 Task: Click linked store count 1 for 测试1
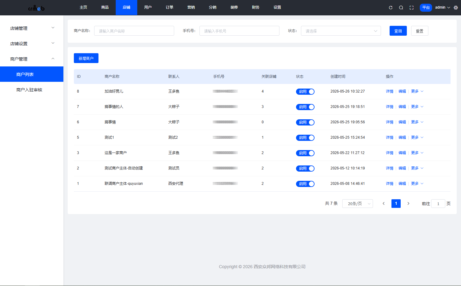click(x=263, y=137)
